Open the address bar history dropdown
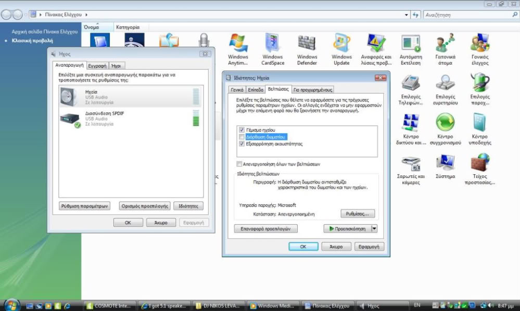Screen dimensions: 520x311 point(407,15)
